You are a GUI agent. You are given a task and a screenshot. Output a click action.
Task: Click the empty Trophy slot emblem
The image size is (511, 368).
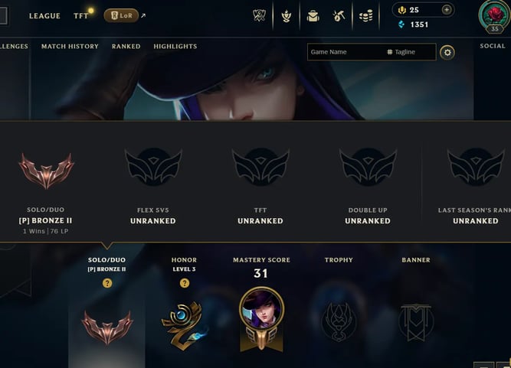[x=339, y=321]
